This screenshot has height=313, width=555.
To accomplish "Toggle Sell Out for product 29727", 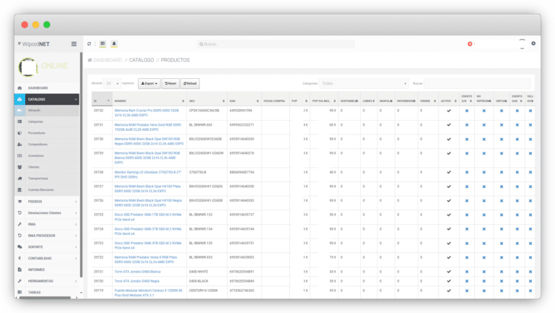I will pyautogui.click(x=530, y=186).
